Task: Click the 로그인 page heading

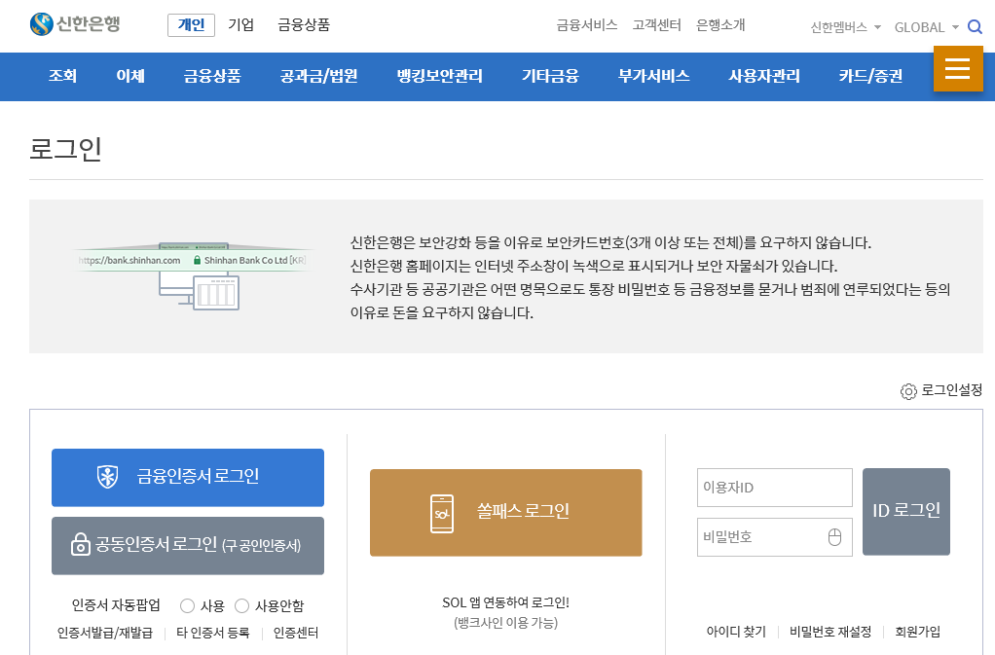Action: [65, 149]
